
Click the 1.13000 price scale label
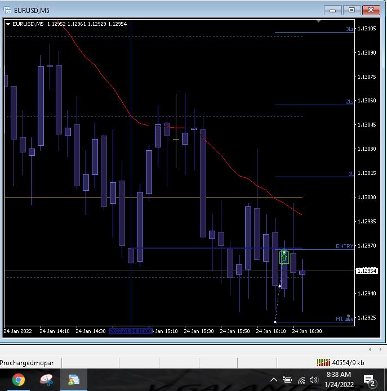(367, 197)
